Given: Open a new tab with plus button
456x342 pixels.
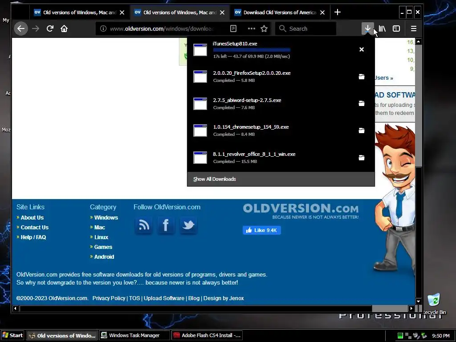Looking at the screenshot, I should pos(338,12).
